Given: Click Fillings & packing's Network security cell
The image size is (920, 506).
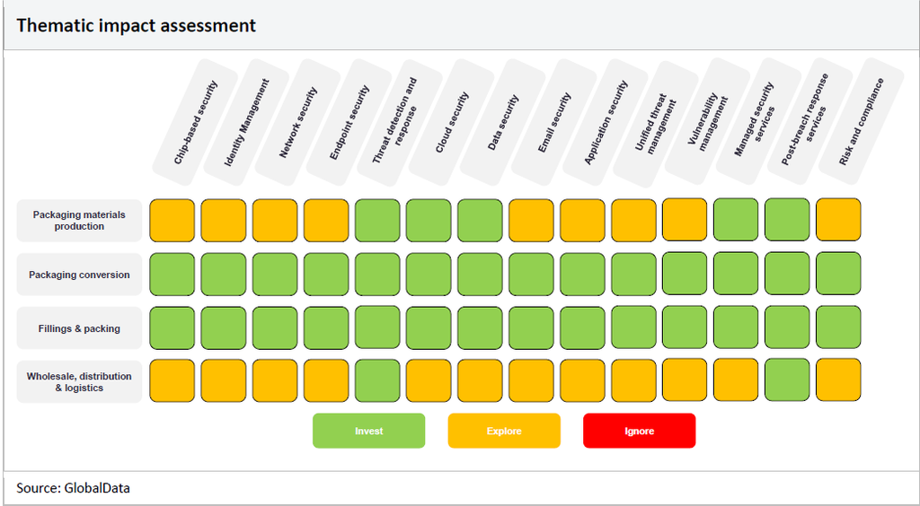Looking at the screenshot, I should point(274,328).
